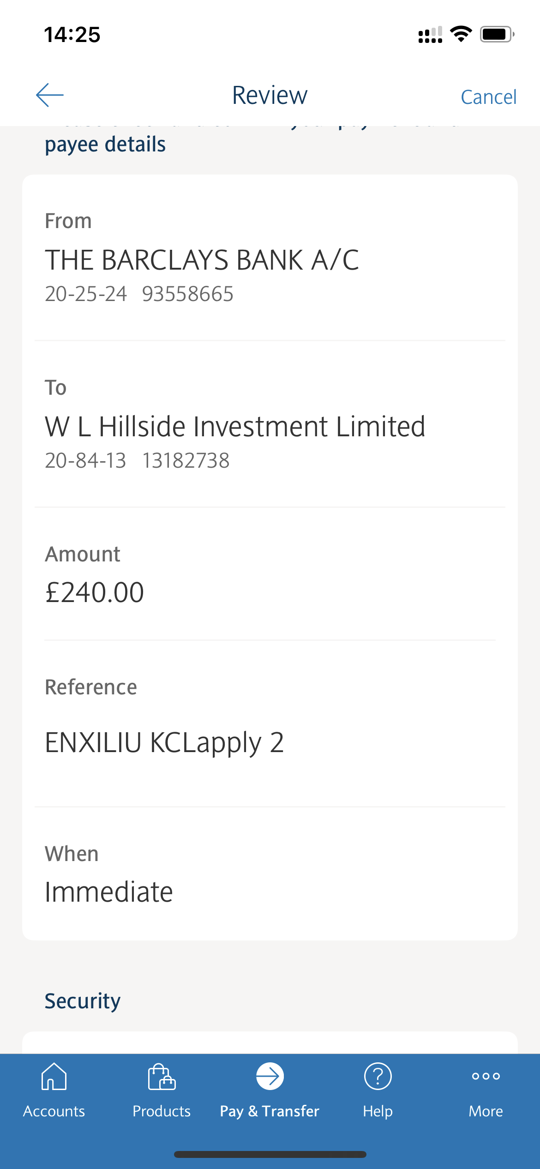Open the Products bag icon

click(162, 1077)
